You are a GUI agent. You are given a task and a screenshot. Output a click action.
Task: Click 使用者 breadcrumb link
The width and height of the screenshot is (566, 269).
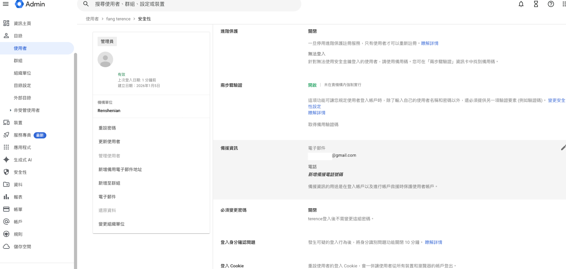92,19
